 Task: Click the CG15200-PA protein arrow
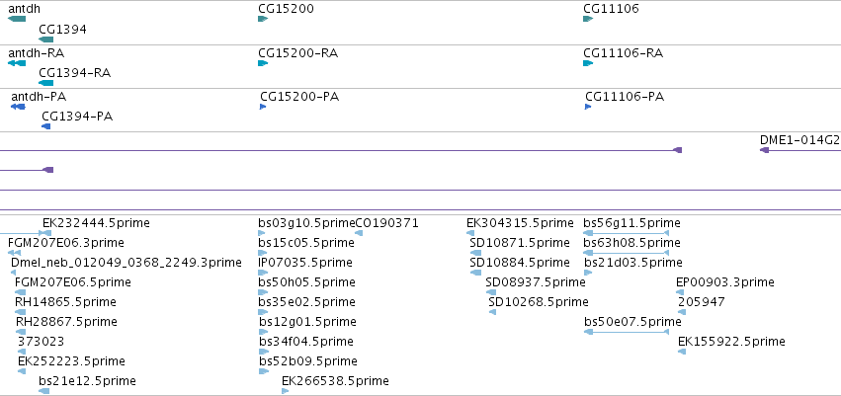pos(263,107)
